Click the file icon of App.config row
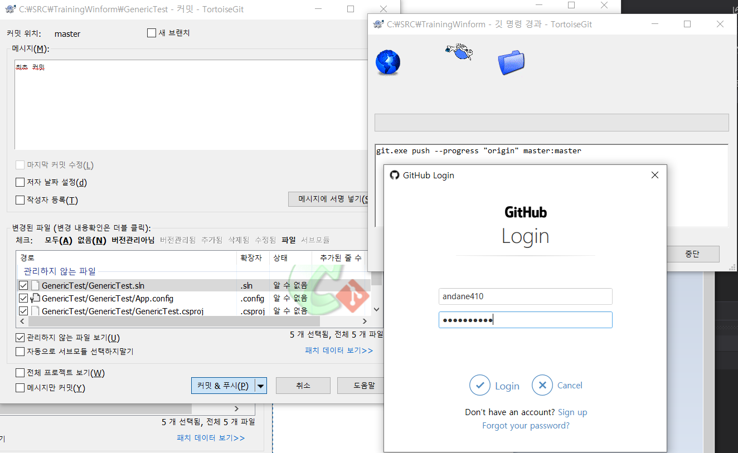 tap(35, 298)
